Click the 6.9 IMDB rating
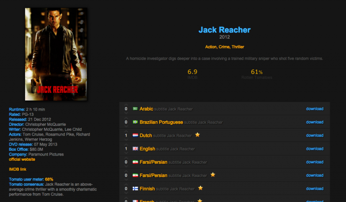346x202 pixels. 192,72
